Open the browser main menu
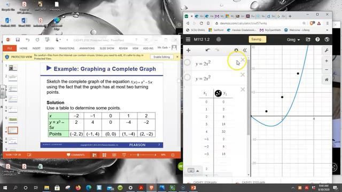Screen dimensions: 342x192 tap(327, 23)
